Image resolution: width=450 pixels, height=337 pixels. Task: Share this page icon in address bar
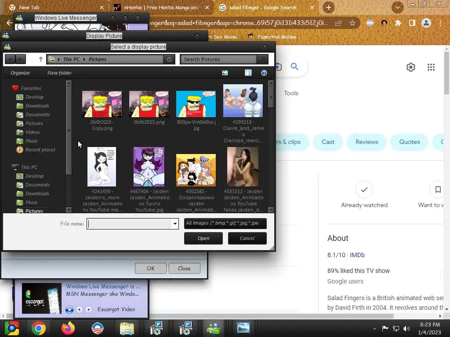(338, 23)
